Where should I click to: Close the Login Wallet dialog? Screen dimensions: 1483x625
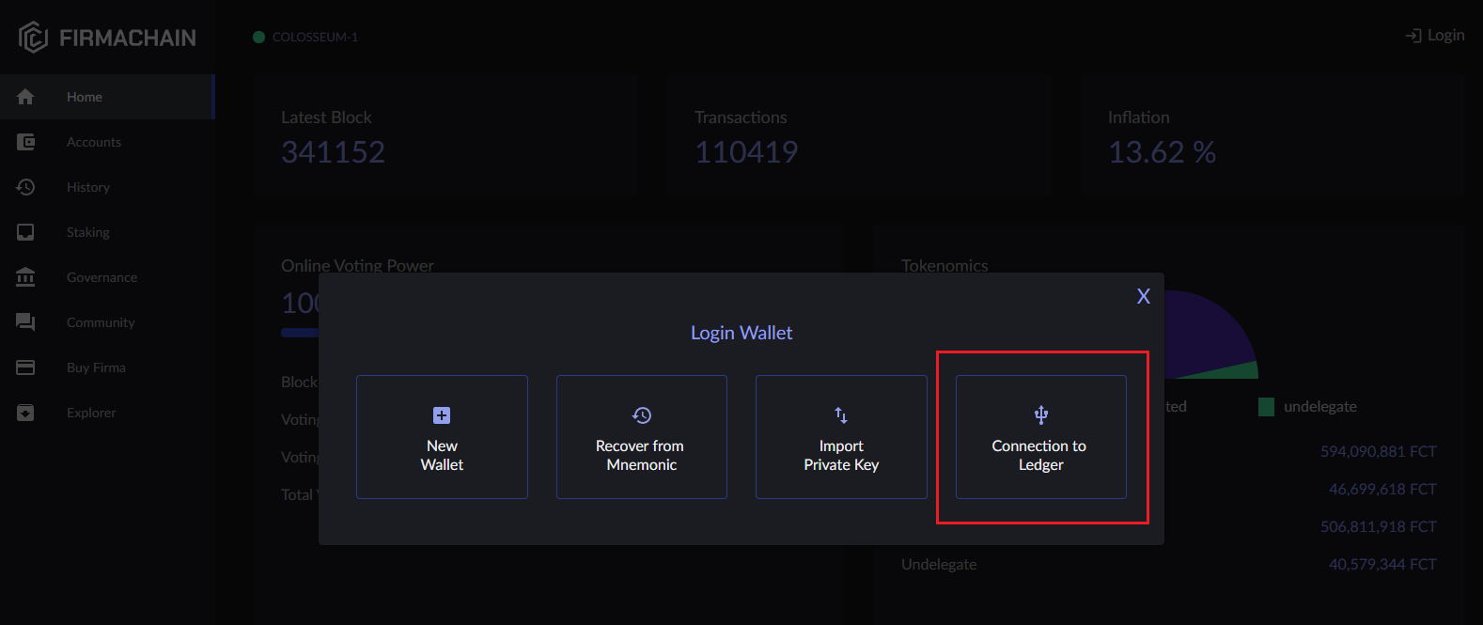(x=1143, y=296)
